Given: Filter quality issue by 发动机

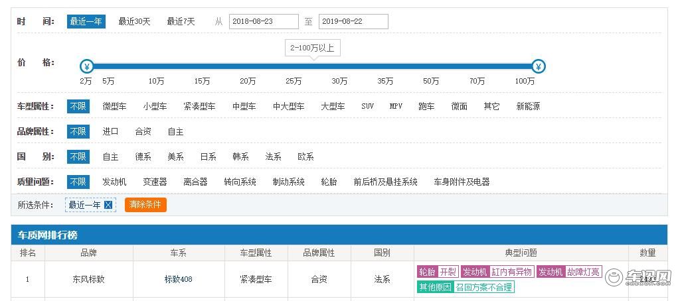Looking at the screenshot, I should [x=114, y=182].
